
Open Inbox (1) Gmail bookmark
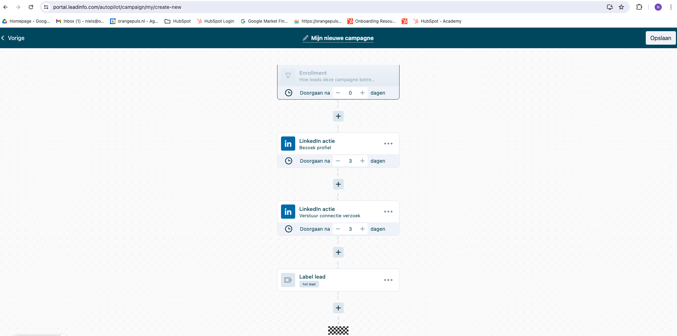[x=80, y=21]
